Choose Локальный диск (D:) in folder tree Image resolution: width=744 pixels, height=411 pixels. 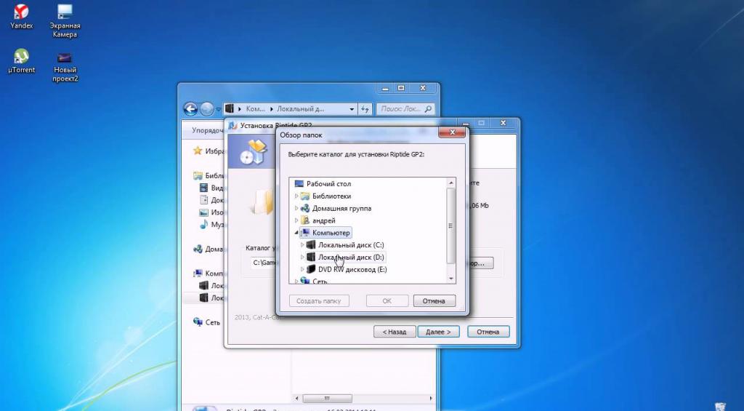tap(351, 257)
